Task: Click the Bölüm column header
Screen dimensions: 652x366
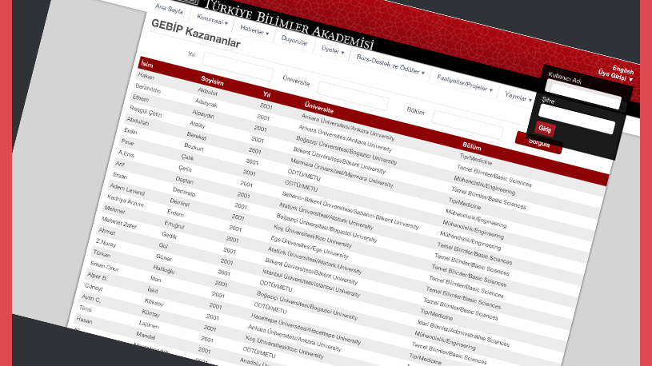Action: click(472, 146)
